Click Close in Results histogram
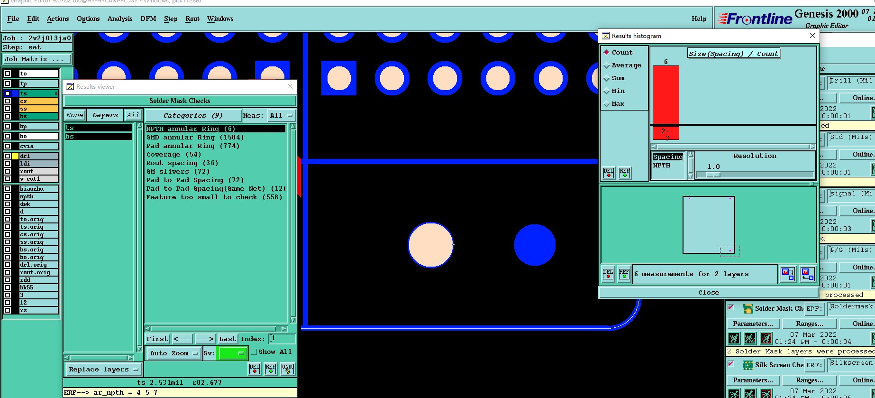875x398 pixels. pos(709,293)
